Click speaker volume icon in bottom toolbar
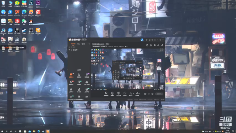The image size is (236, 133). click(137, 94)
